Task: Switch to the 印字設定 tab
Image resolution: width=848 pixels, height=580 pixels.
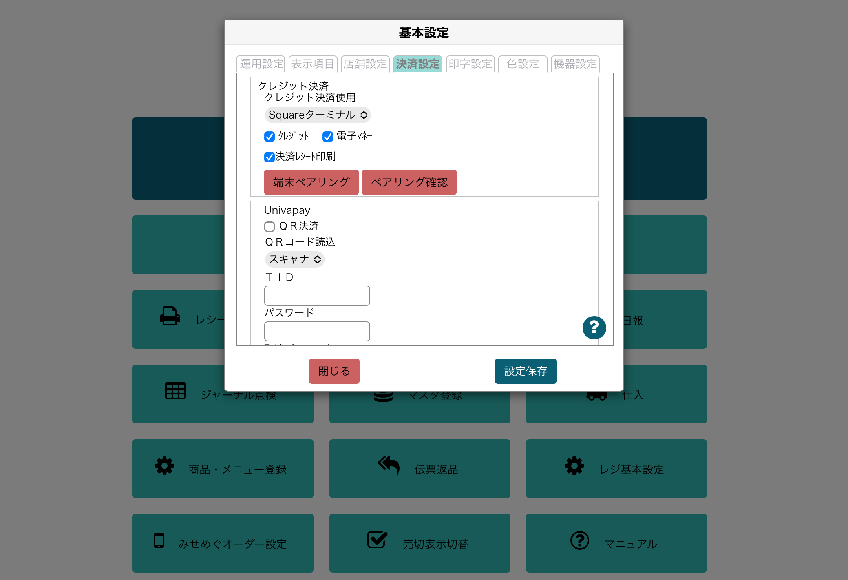Action: click(x=470, y=64)
